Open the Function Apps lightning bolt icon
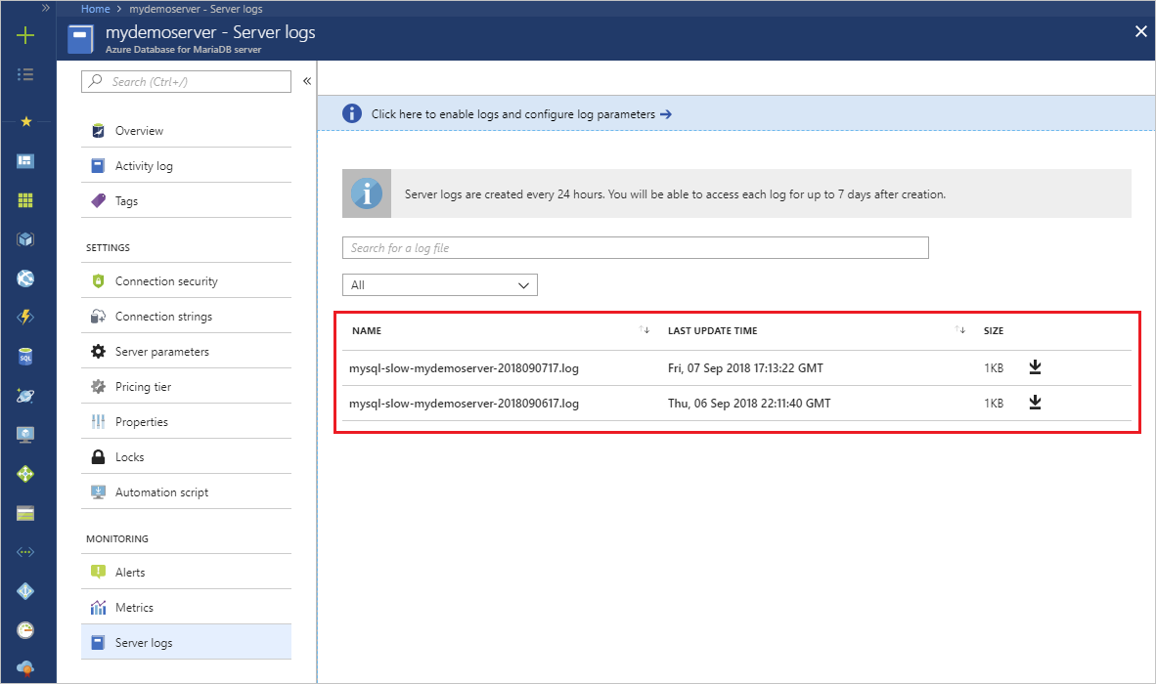The width and height of the screenshot is (1156, 684). coord(25,318)
